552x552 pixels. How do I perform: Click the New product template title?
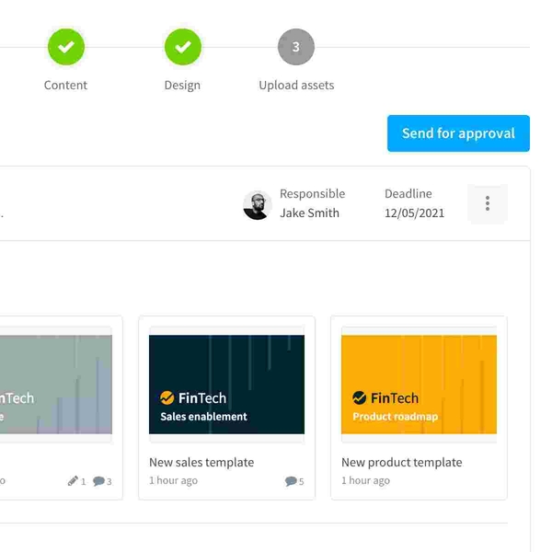point(402,462)
